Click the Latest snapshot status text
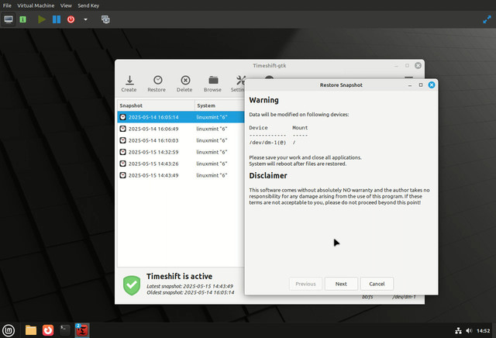The image size is (496, 338). pos(190,286)
